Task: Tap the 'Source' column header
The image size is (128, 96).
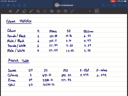Action: 12,70
